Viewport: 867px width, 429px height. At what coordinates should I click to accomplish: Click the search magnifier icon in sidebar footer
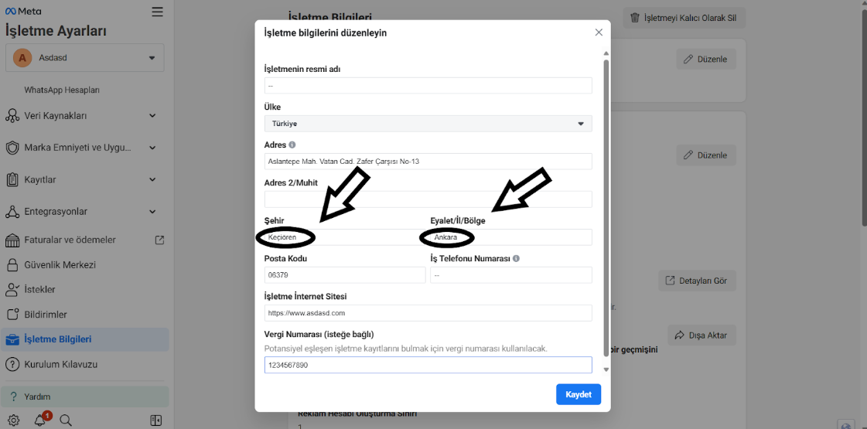tap(66, 420)
